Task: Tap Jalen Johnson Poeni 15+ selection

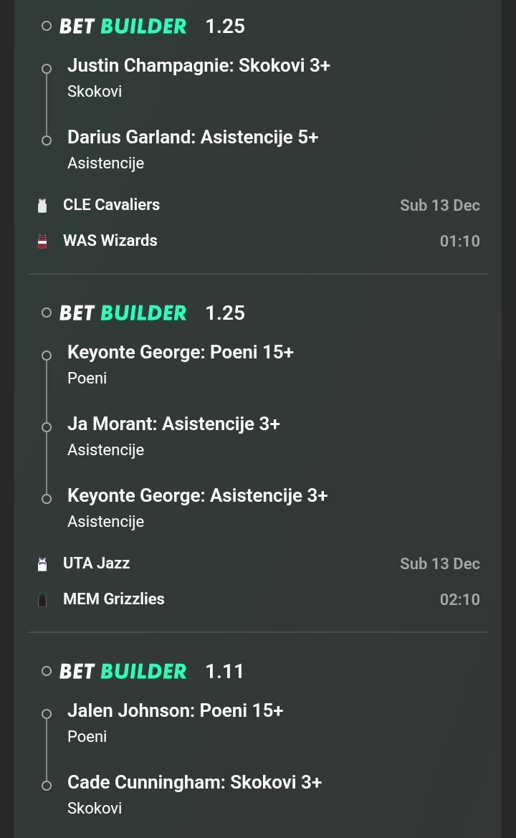Action: pyautogui.click(x=175, y=710)
